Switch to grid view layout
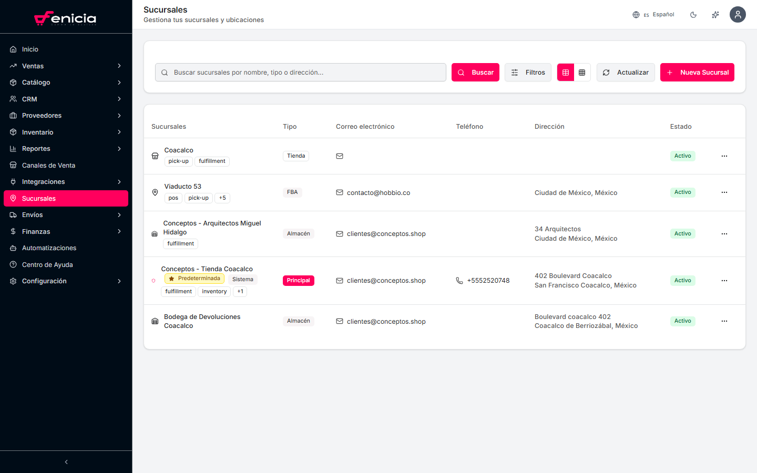 [x=582, y=72]
